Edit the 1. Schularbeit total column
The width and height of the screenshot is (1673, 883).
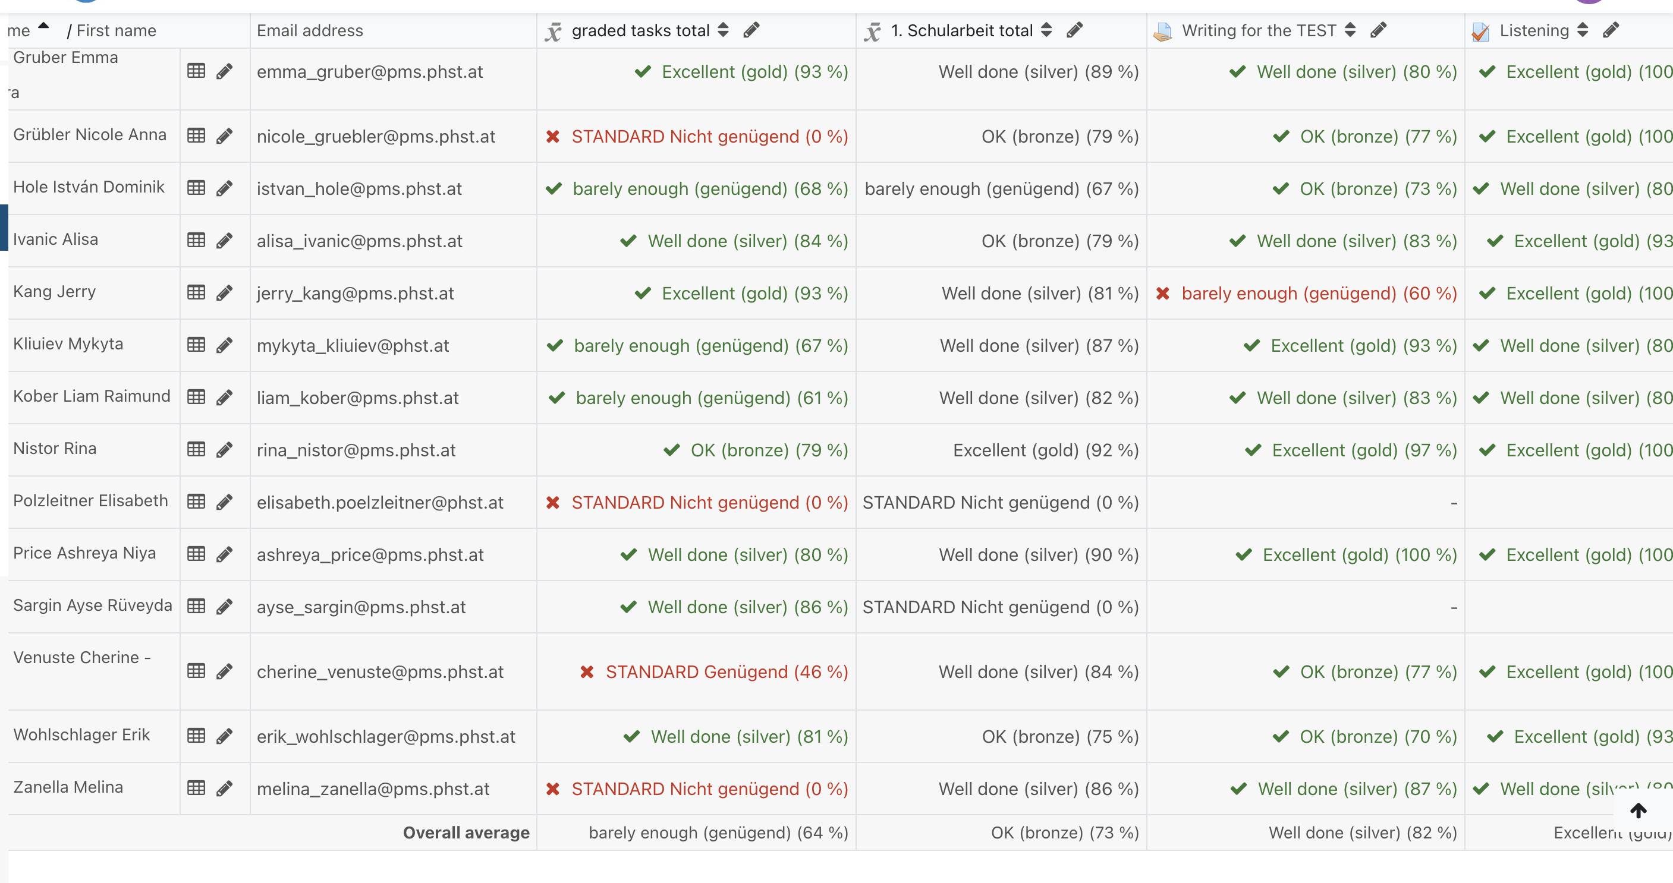click(x=1074, y=30)
